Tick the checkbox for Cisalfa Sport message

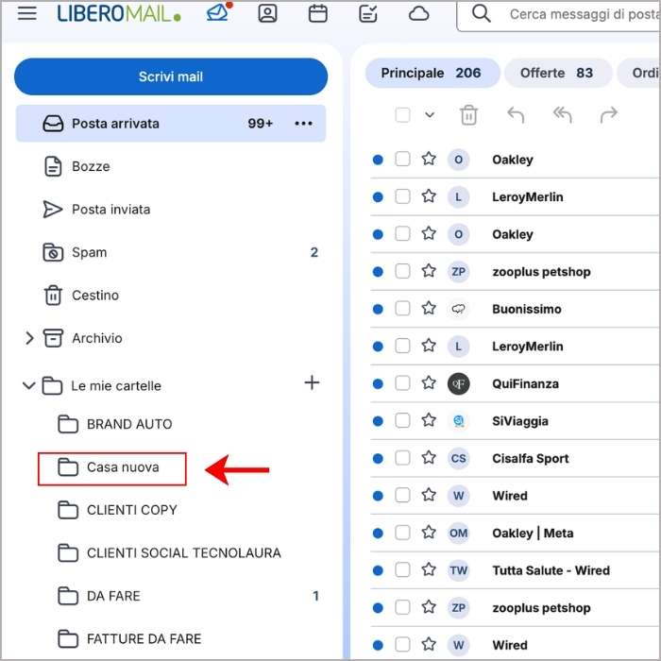pyautogui.click(x=402, y=457)
